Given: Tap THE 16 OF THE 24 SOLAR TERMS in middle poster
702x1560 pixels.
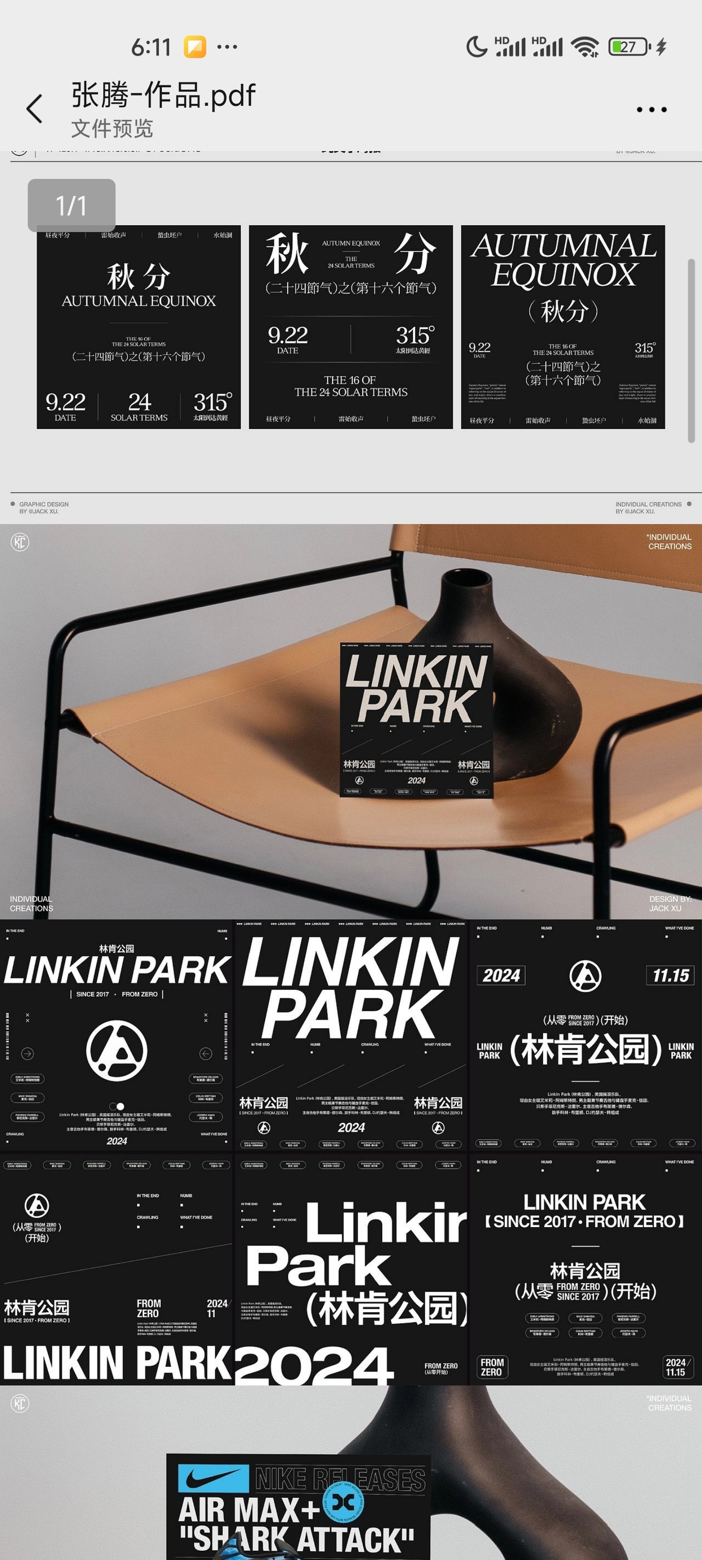Looking at the screenshot, I should pos(350,386).
